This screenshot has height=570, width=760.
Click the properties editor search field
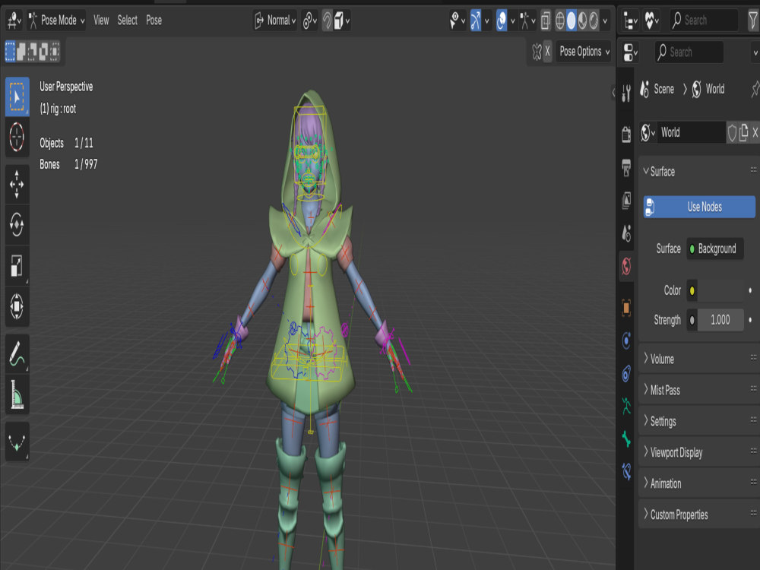coord(689,52)
